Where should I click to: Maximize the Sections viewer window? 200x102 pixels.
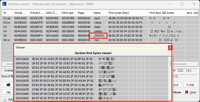(182, 4)
